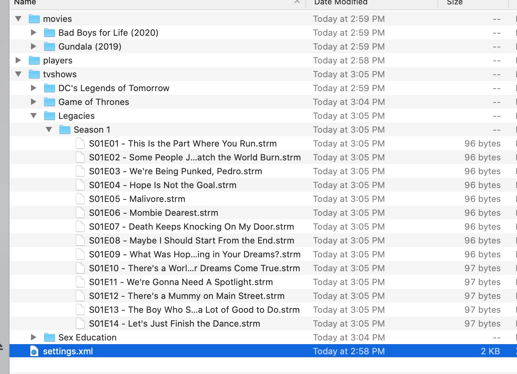Select 'S01E14 - Let's Just Finish the Dance.strm'

(x=175, y=323)
